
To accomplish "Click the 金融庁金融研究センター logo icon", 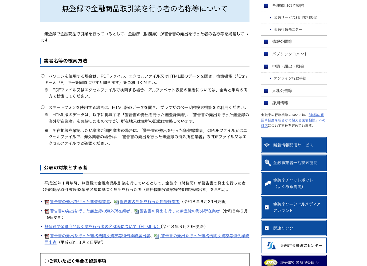I will click(x=271, y=246).
